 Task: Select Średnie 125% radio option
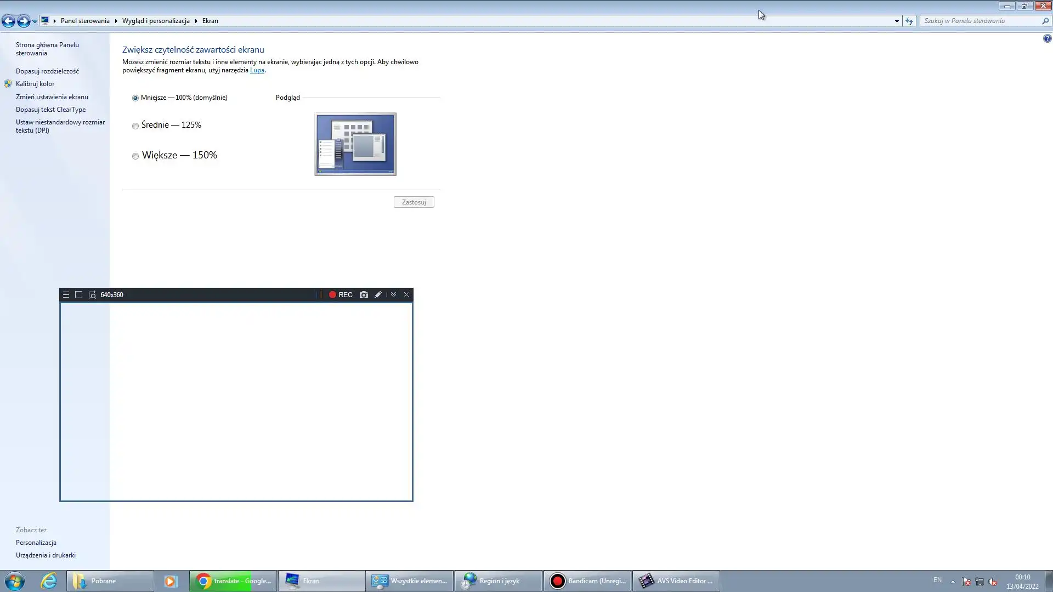pyautogui.click(x=135, y=126)
